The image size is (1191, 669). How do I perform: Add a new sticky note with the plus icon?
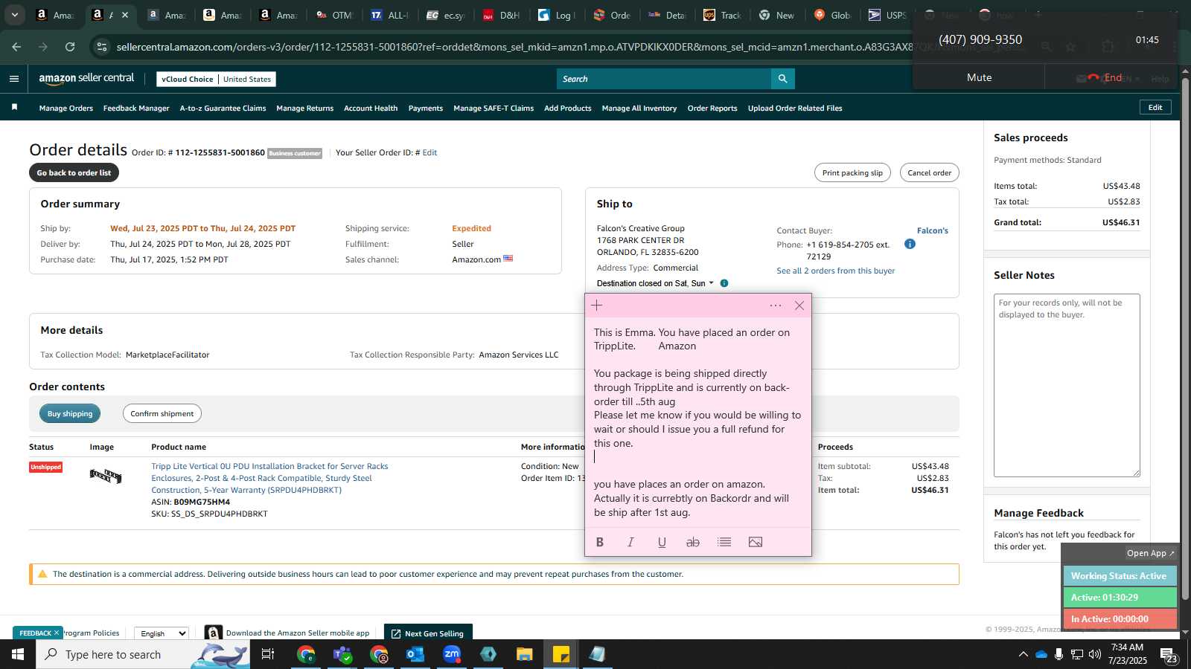coord(597,306)
